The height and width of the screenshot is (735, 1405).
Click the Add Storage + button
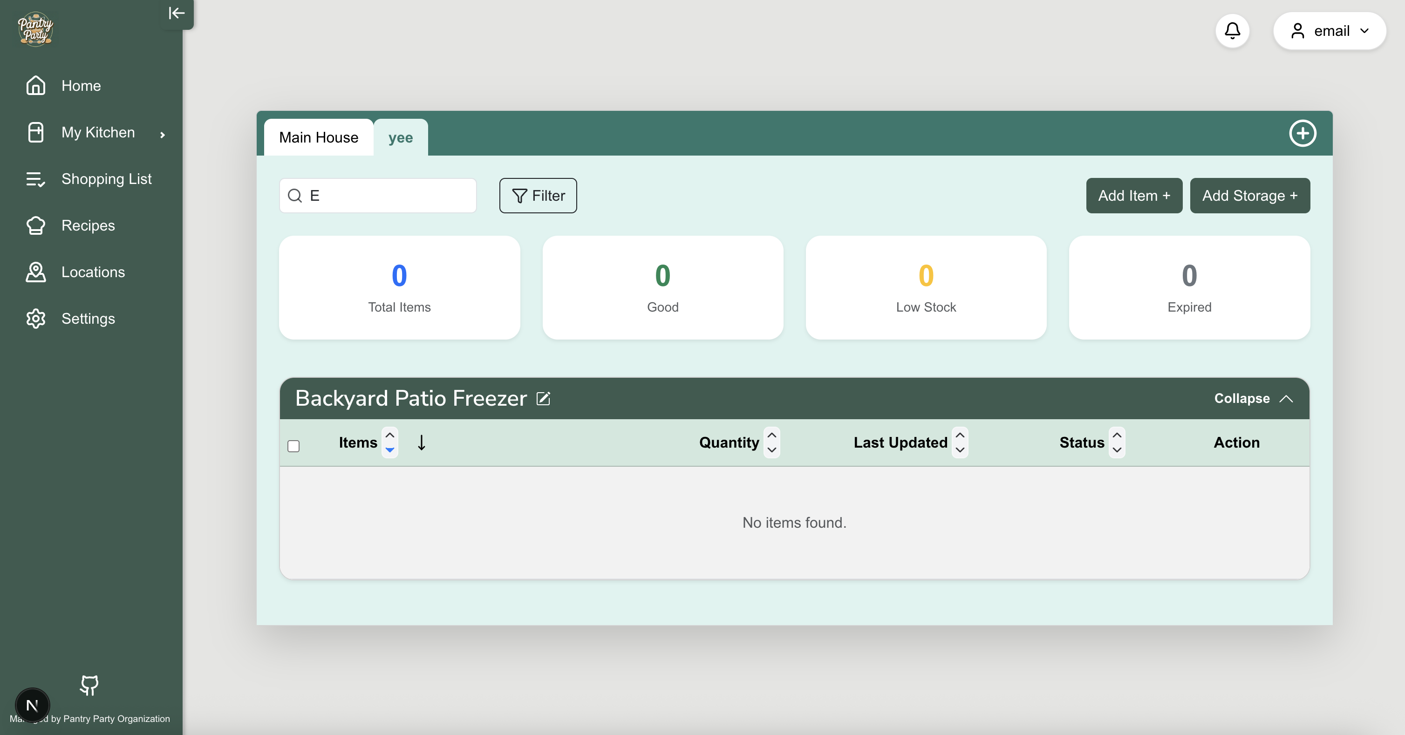point(1249,195)
